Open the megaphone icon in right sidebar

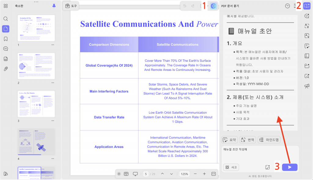coord(307,86)
